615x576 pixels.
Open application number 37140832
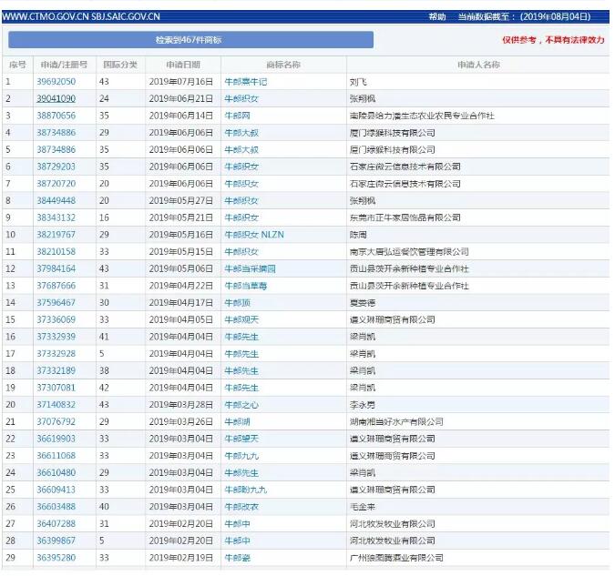56,404
